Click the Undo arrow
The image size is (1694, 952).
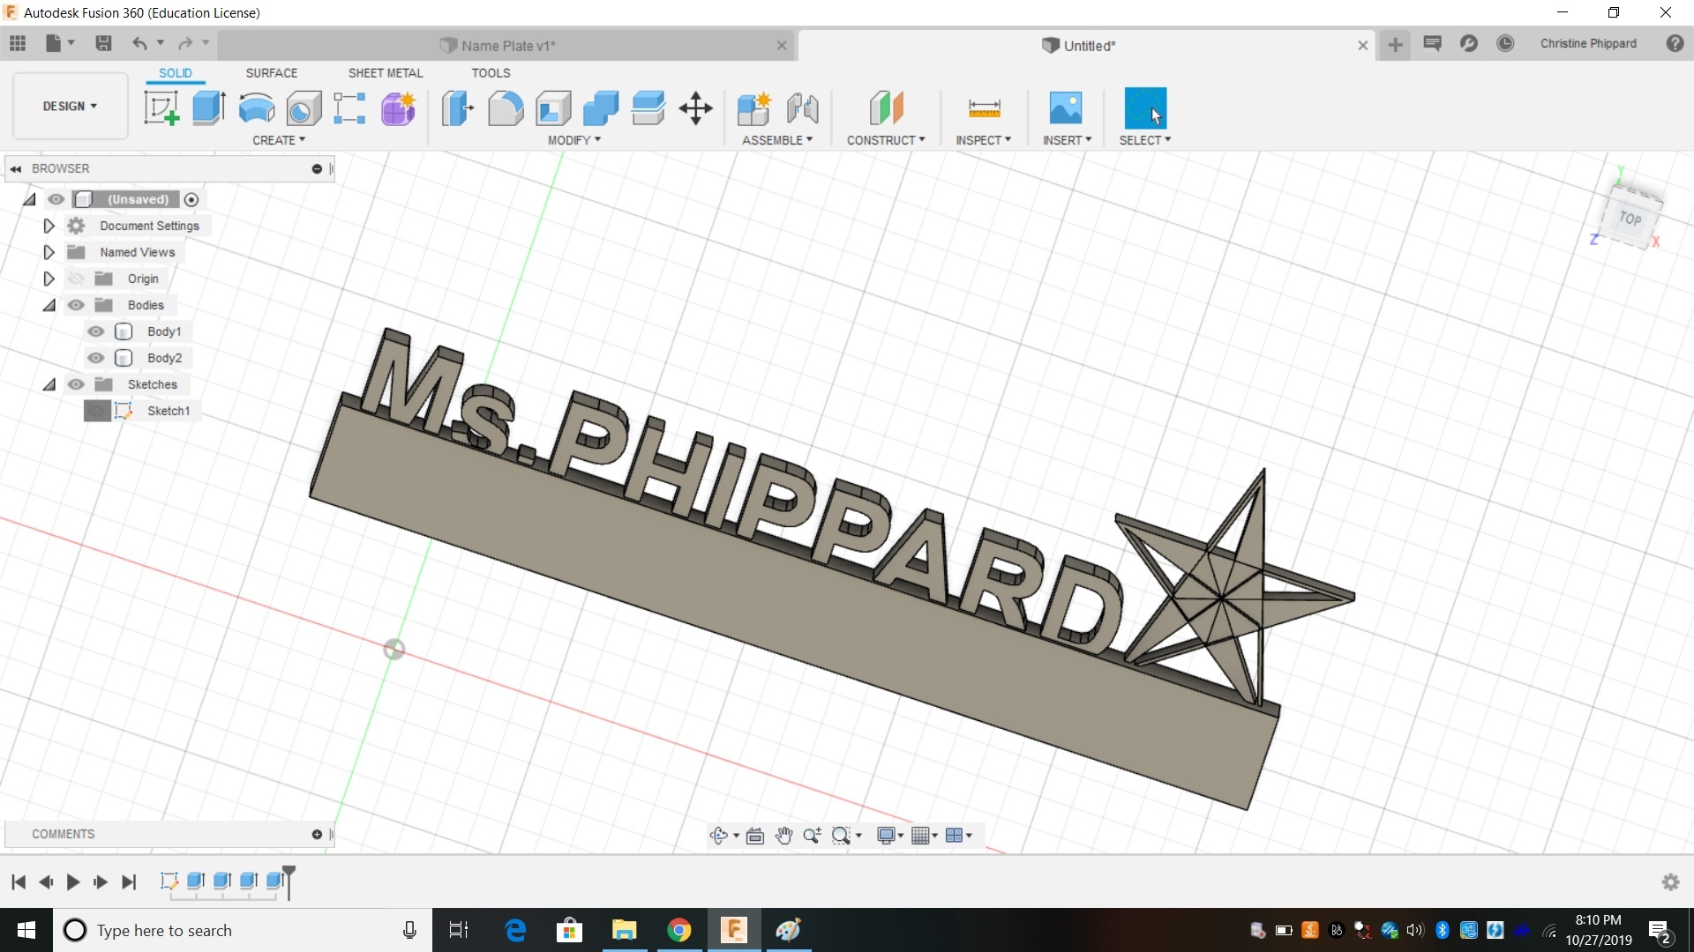point(139,43)
